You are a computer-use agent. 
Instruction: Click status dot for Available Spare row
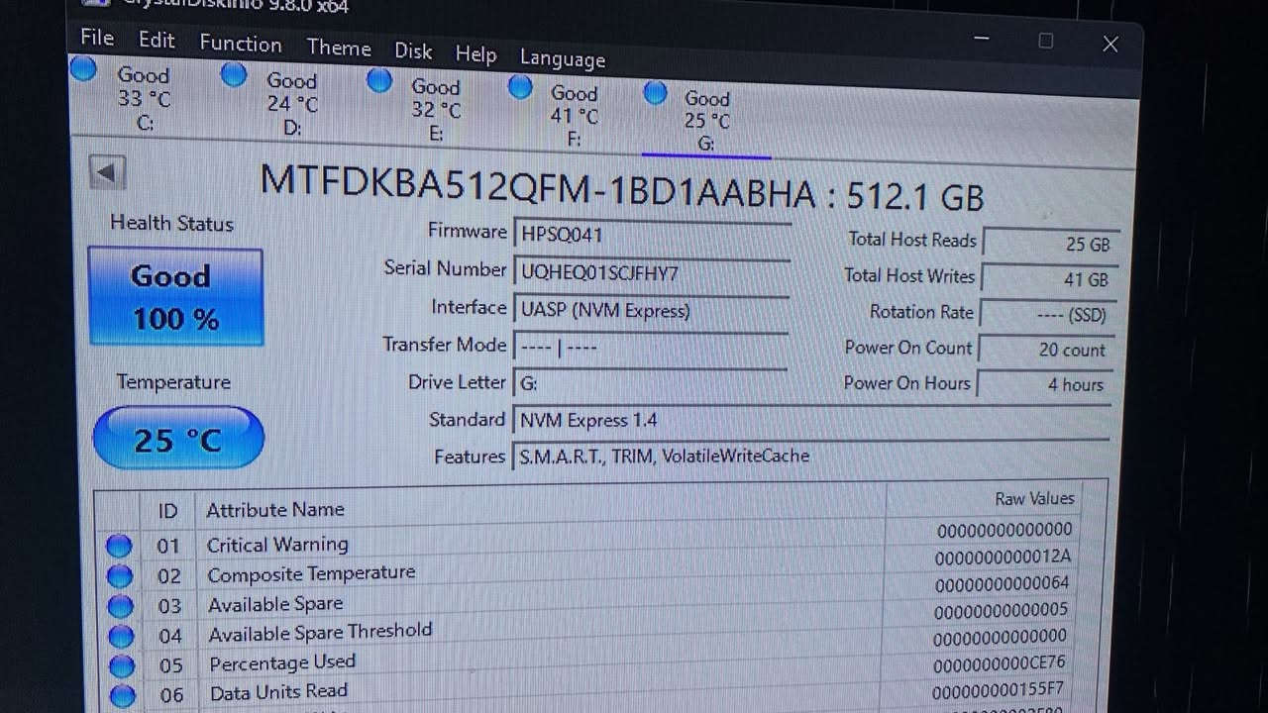tap(120, 606)
